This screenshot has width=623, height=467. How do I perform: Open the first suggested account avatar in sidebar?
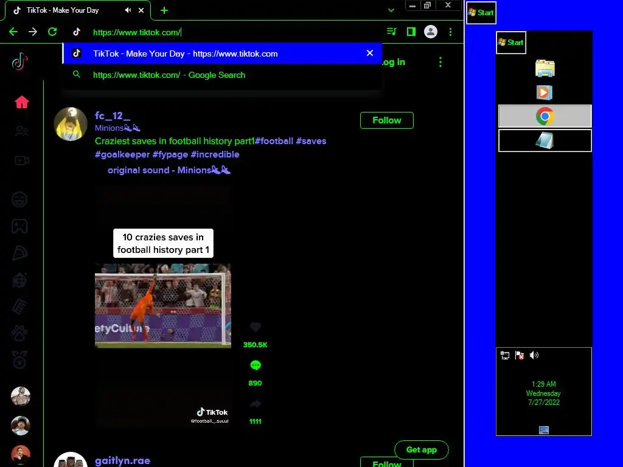tap(20, 396)
